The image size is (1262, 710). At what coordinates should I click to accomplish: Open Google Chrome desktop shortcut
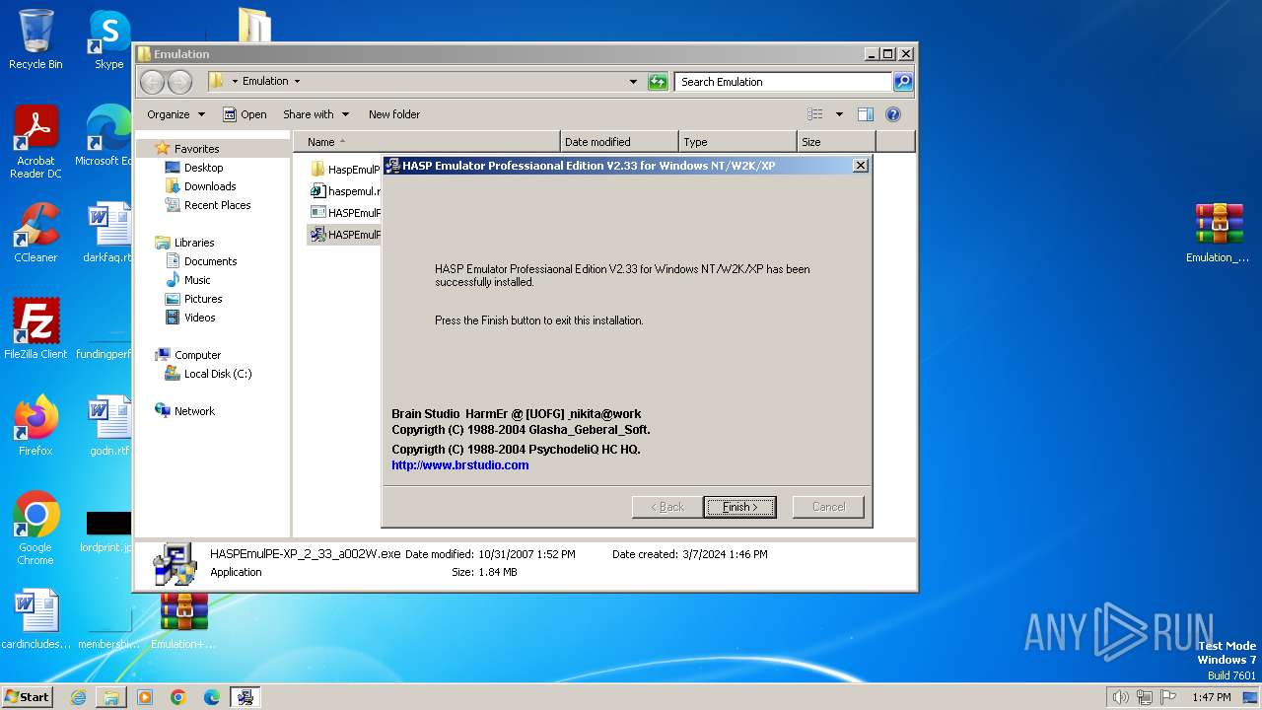pyautogui.click(x=35, y=529)
